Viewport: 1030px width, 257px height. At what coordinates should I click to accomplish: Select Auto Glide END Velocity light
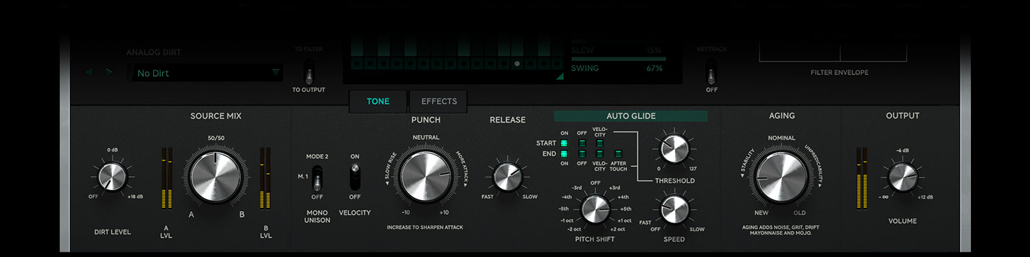click(599, 154)
